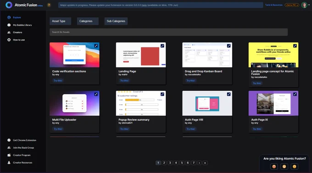Go to pagination page 3
312x173 pixels.
pos(170,163)
